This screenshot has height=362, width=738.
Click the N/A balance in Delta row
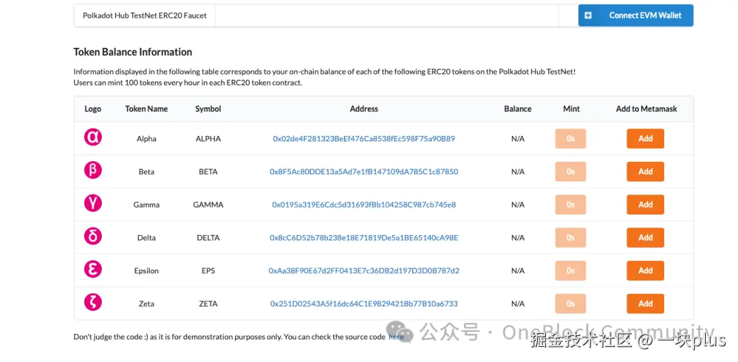point(518,238)
